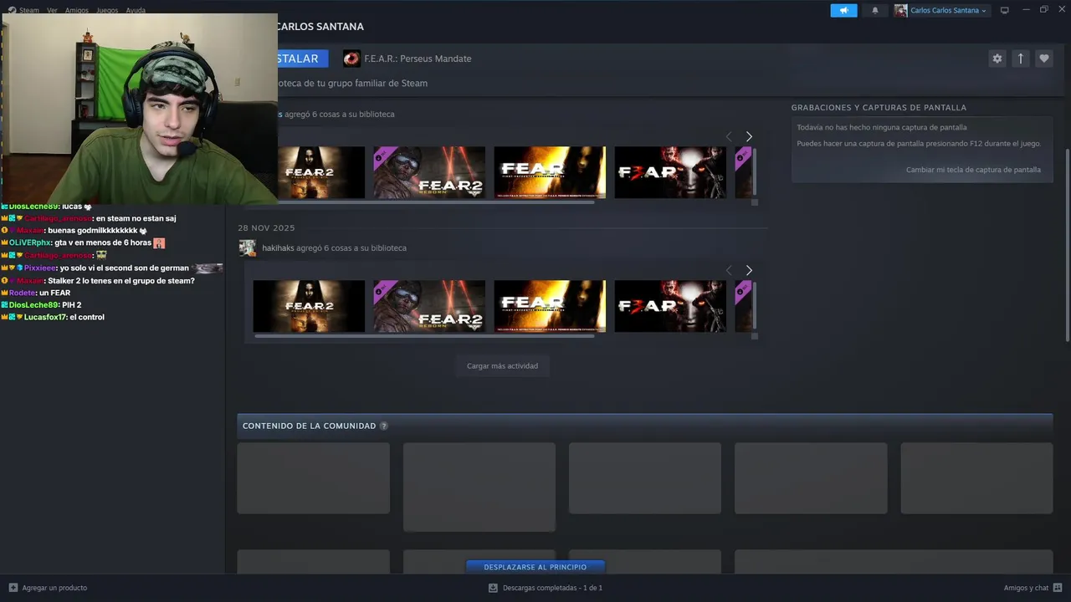Open Descargas completadas - 1 de 1
This screenshot has width=1071, height=602.
pyautogui.click(x=552, y=588)
